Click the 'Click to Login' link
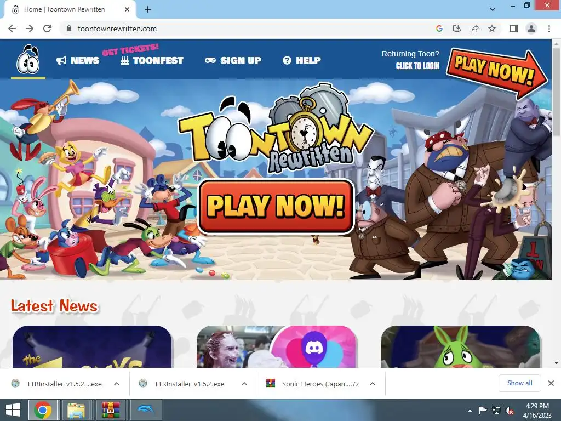This screenshot has height=421, width=561. pos(417,66)
